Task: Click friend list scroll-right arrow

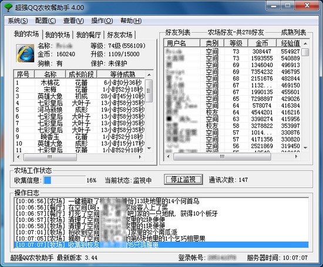Action: [x=296, y=157]
